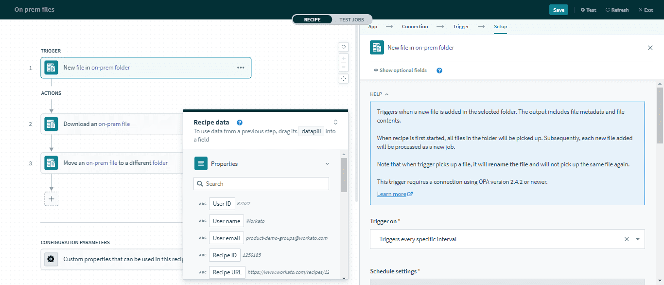The image size is (664, 285).
Task: Clear the trigger interval selection with the X
Action: tap(626, 239)
